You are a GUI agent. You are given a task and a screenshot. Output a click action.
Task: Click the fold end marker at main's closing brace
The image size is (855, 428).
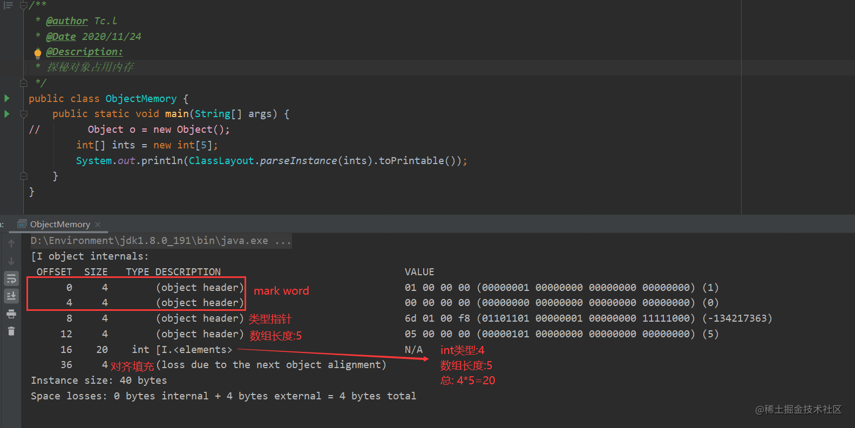(24, 176)
